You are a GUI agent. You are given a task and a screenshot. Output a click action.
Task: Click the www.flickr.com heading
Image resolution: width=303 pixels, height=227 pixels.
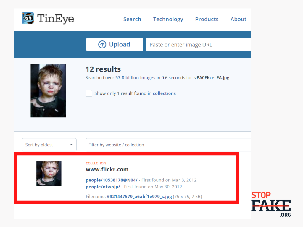pyautogui.click(x=107, y=169)
